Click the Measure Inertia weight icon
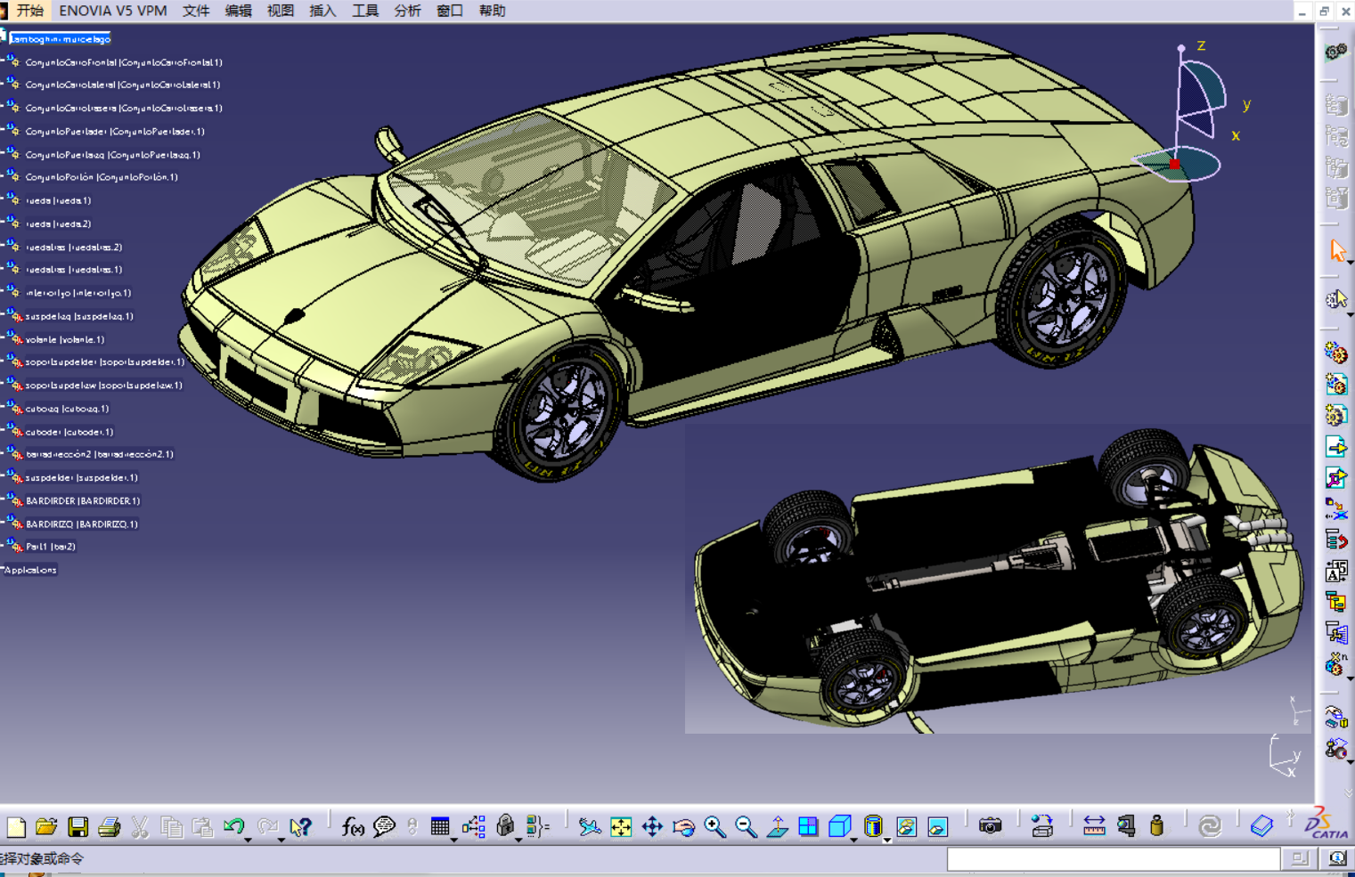 pos(1156,827)
